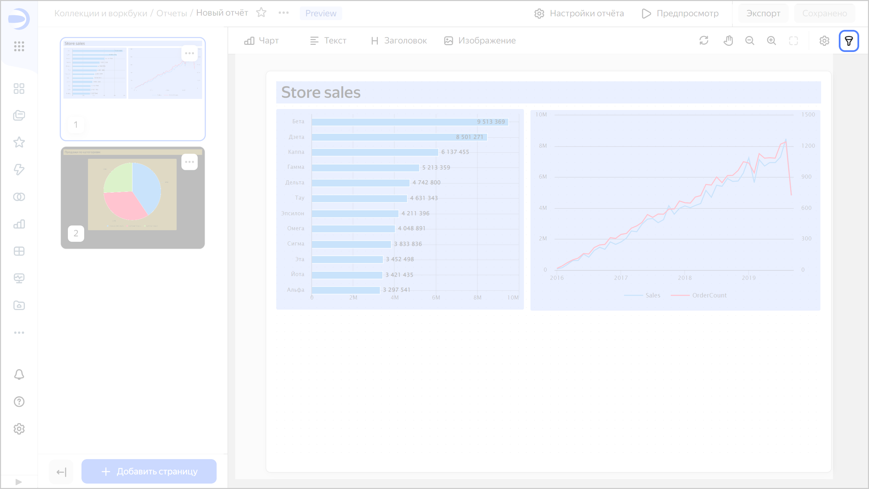869x489 pixels.
Task: Mark report as favorite with star
Action: (x=261, y=13)
